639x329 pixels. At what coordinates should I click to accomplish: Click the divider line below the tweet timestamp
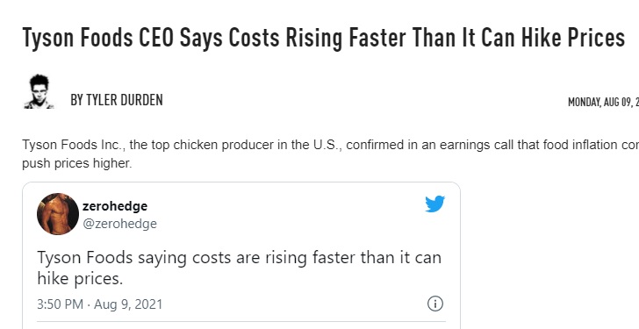[241, 322]
